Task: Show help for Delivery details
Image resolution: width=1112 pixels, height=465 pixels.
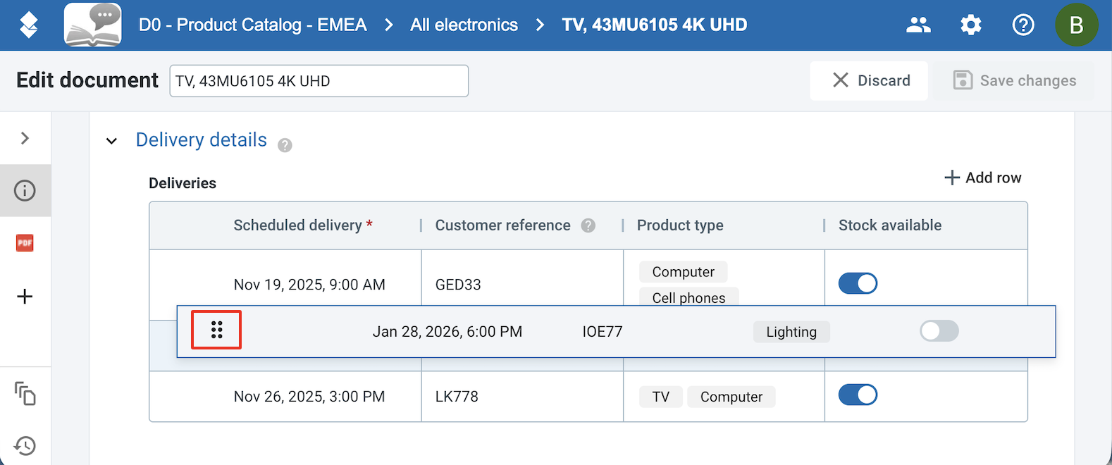Action: pos(285,145)
